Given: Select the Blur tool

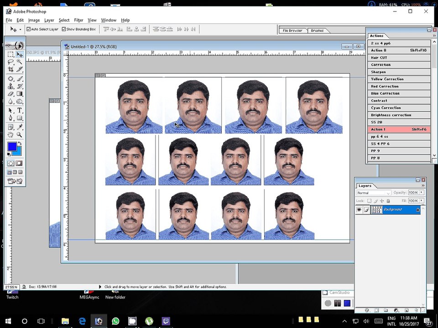Looking at the screenshot, I should 10,101.
